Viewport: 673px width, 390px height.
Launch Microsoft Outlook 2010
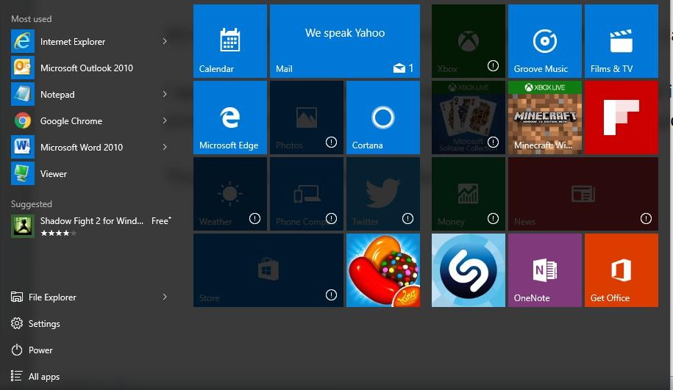coord(90,68)
